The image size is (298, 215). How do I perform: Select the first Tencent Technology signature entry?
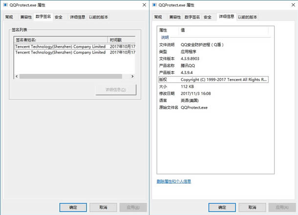(60, 46)
